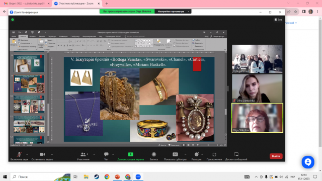Open the Настройки просмотра dropdown

pyautogui.click(x=173, y=12)
